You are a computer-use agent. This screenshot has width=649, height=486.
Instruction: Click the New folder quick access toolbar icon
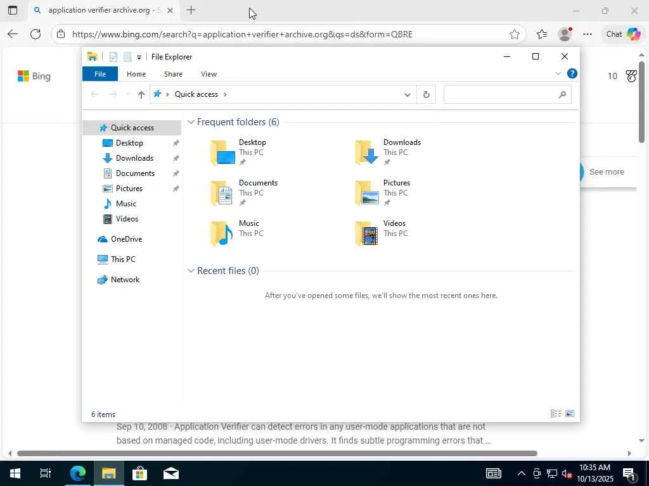pos(127,57)
